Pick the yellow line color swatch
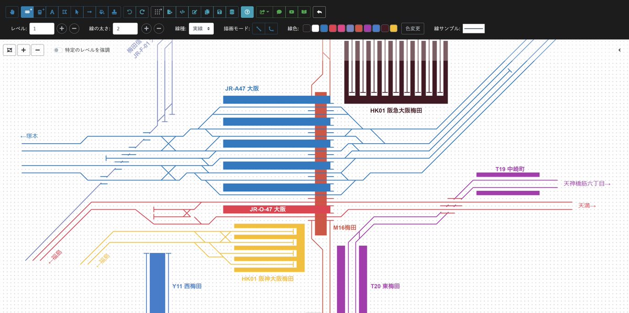 tap(394, 29)
